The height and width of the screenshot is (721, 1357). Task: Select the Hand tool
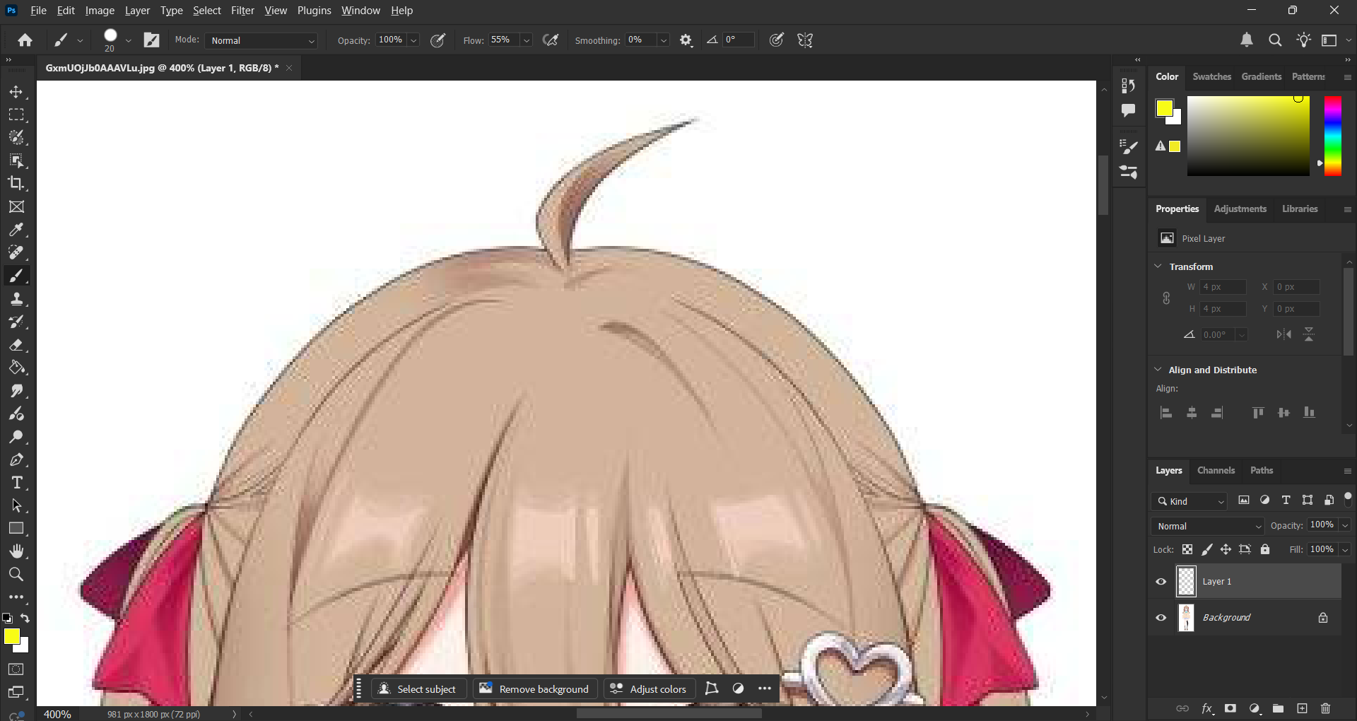(16, 551)
